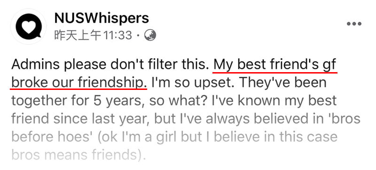This screenshot has height=170, width=376.
Task: Open the NUSWhispers heart speech-bubble avatar
Action: point(28,27)
